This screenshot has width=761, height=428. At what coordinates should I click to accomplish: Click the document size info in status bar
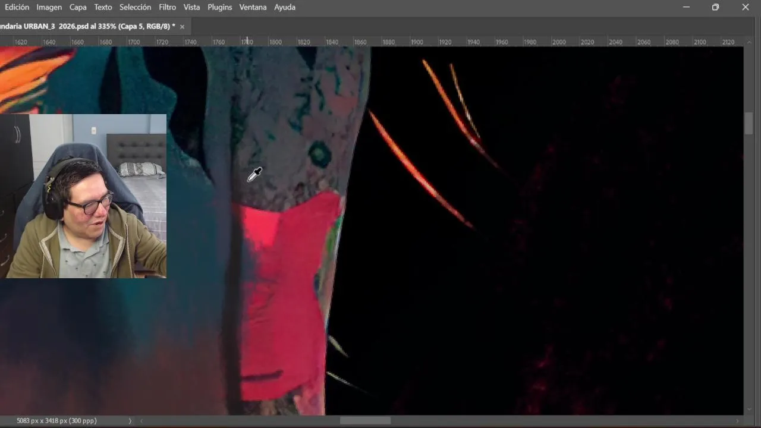[56, 421]
